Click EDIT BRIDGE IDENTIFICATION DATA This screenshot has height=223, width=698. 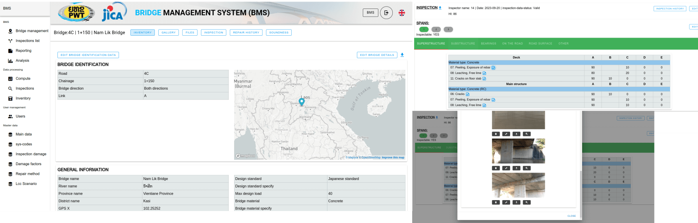(x=88, y=55)
